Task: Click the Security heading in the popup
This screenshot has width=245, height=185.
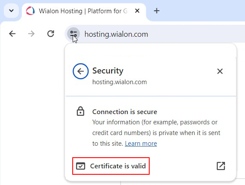Action: coord(108,71)
